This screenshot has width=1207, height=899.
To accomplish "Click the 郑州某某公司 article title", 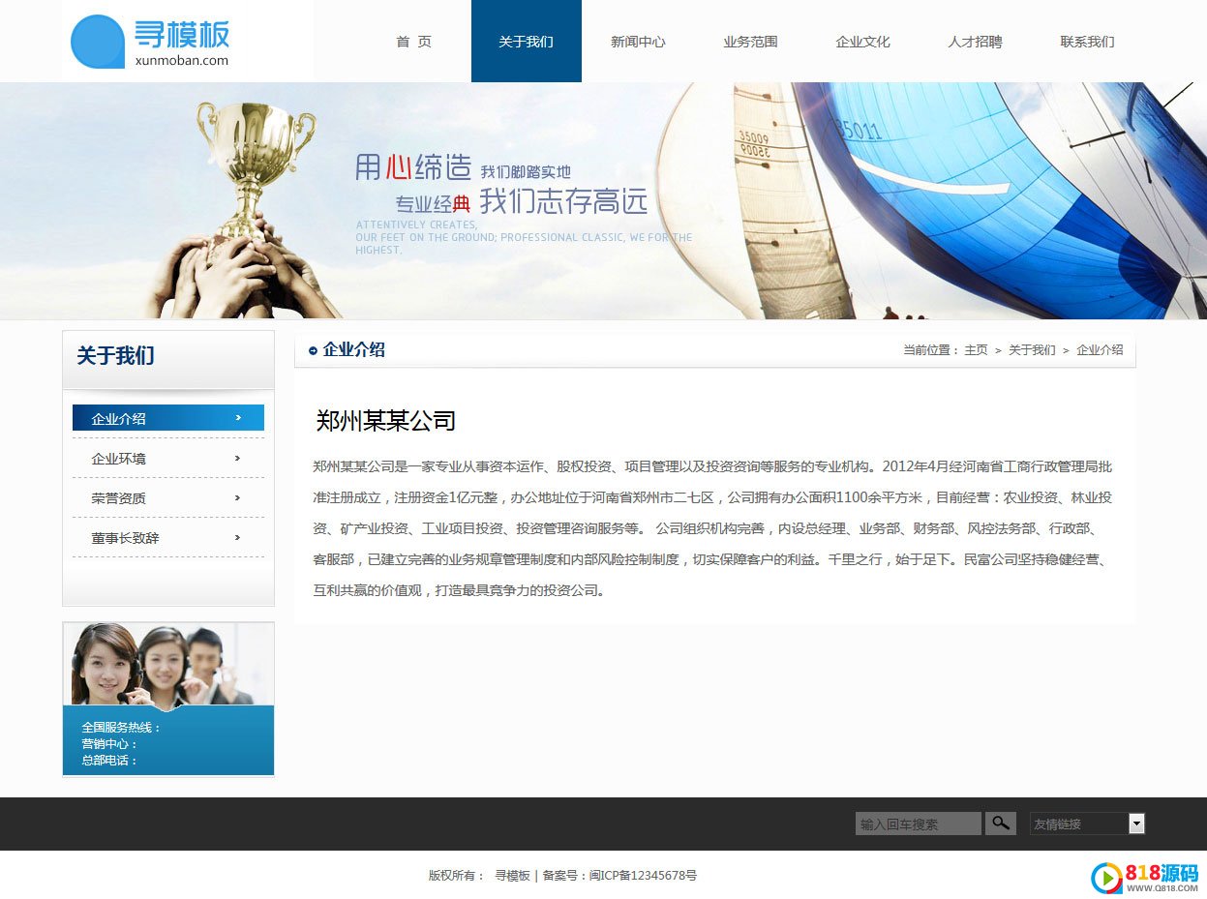I will [x=385, y=421].
